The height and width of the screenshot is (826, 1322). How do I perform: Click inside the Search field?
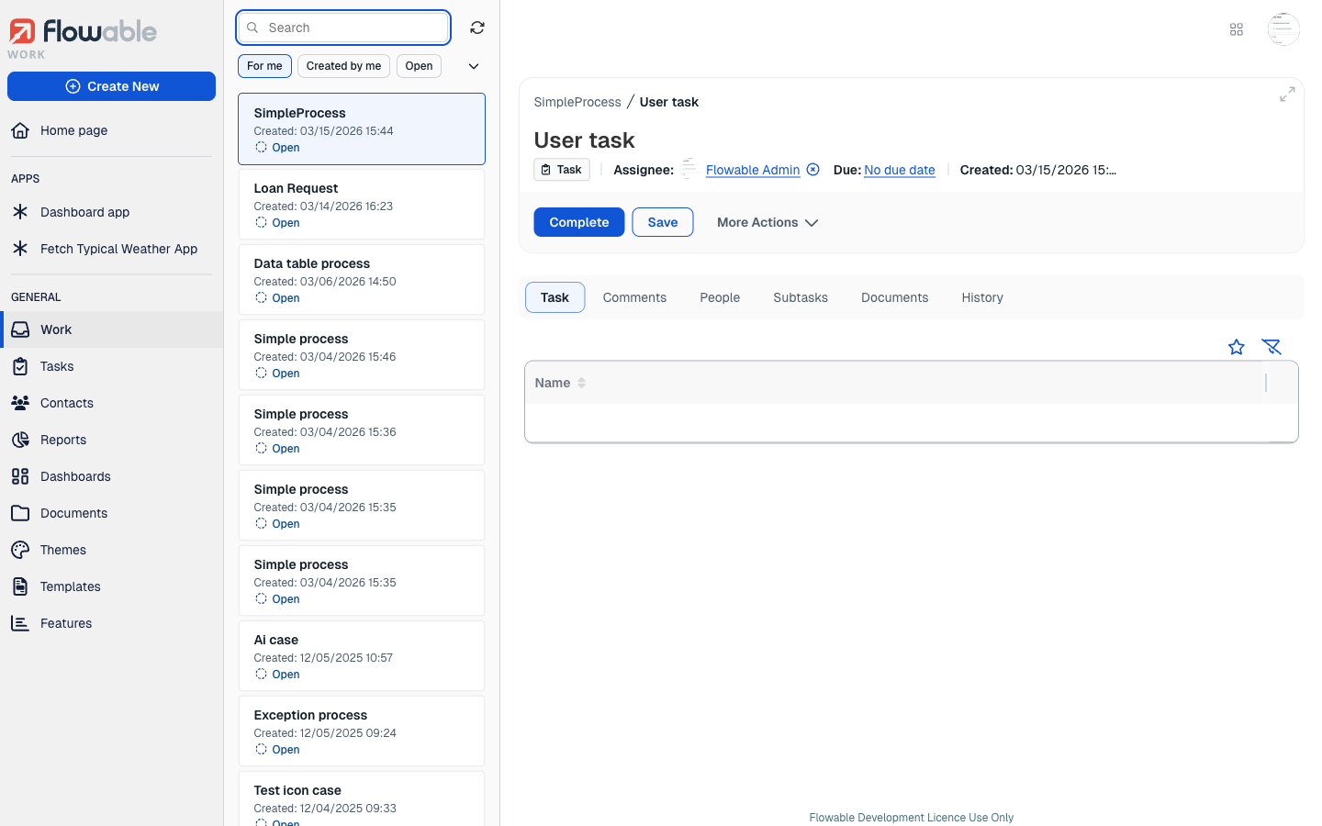pos(342,27)
